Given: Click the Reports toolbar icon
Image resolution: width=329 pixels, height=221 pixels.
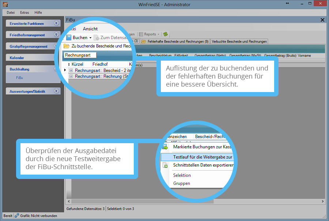Looking at the screenshot, I should pyautogui.click(x=141, y=34).
